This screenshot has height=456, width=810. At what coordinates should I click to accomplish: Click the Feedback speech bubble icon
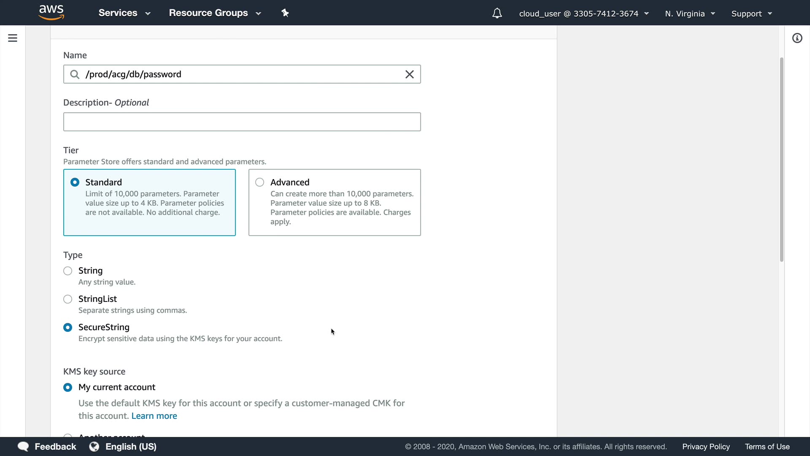point(23,446)
